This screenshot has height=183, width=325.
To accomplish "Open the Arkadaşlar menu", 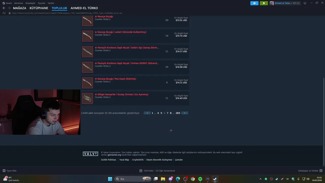I will (x=30, y=3).
